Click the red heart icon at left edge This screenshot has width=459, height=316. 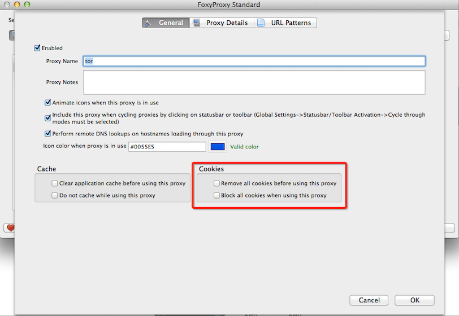coord(9,228)
